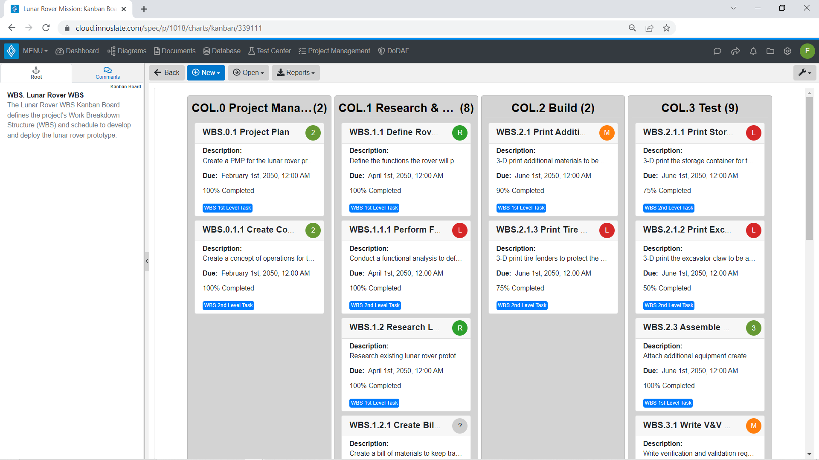The height and width of the screenshot is (460, 819).
Task: Select the Root anchor icon
Action: pyautogui.click(x=36, y=72)
